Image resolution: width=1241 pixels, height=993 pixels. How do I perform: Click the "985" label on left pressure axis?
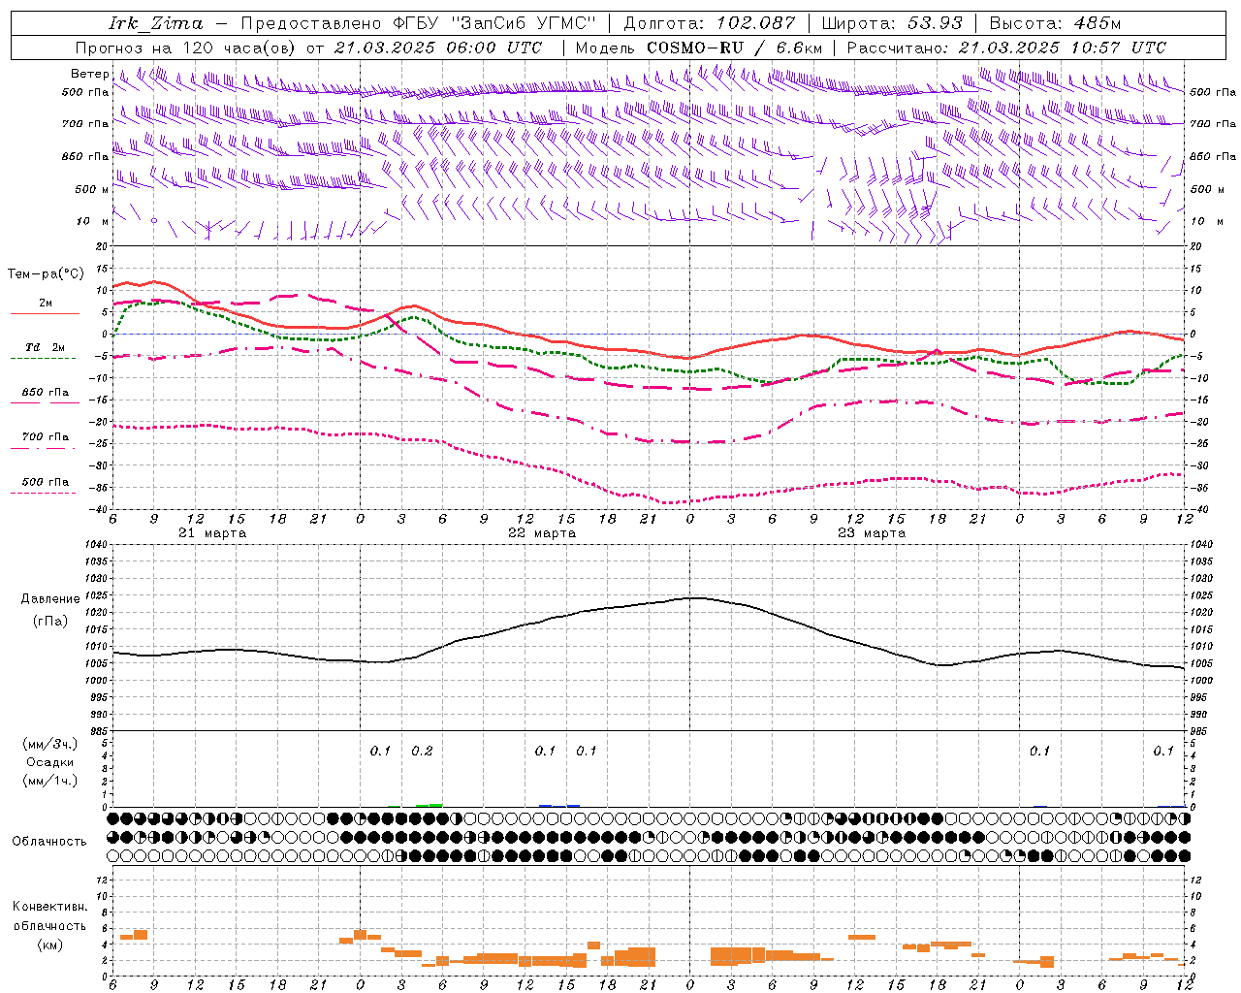[97, 731]
